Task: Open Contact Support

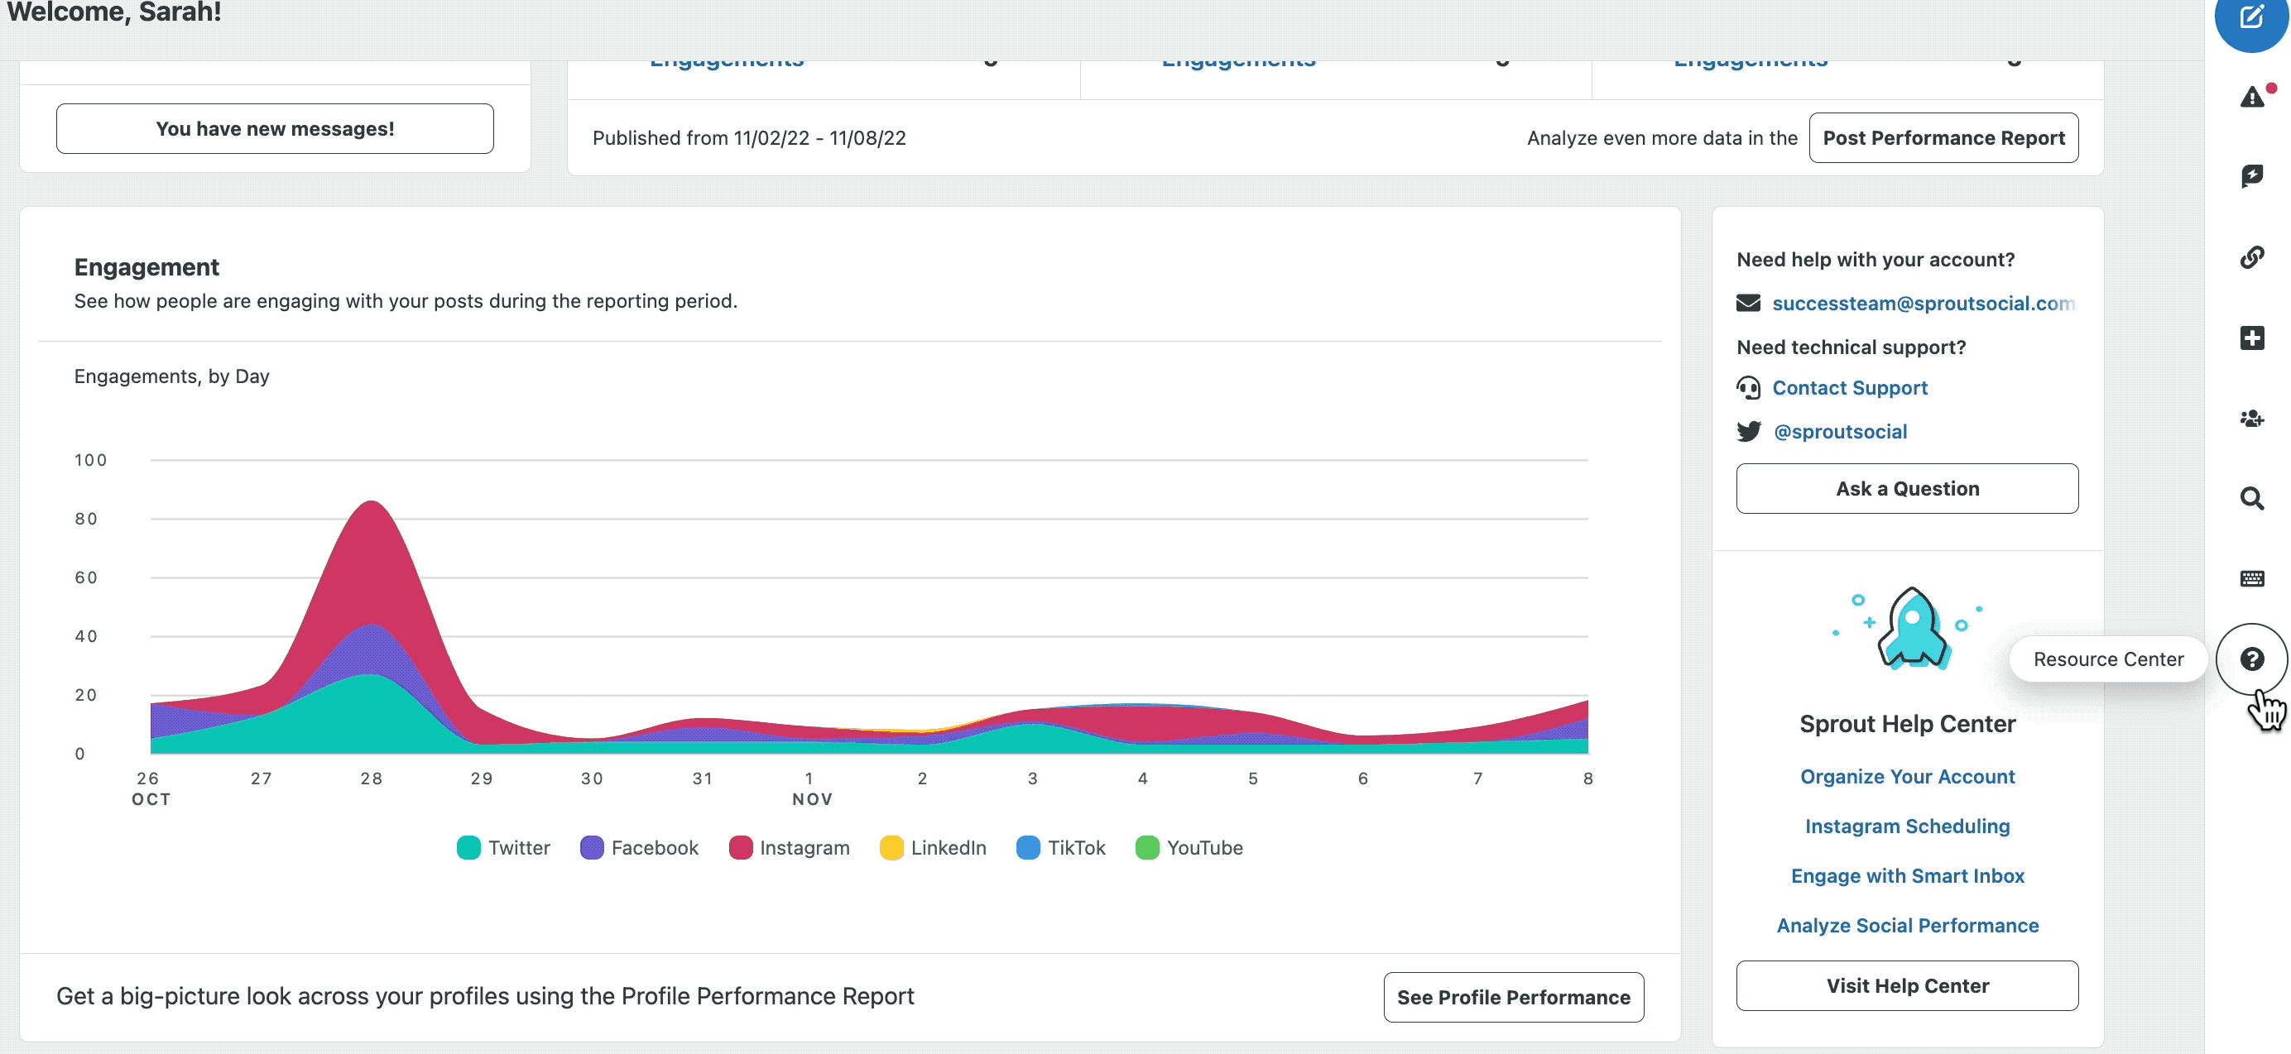Action: (1851, 387)
